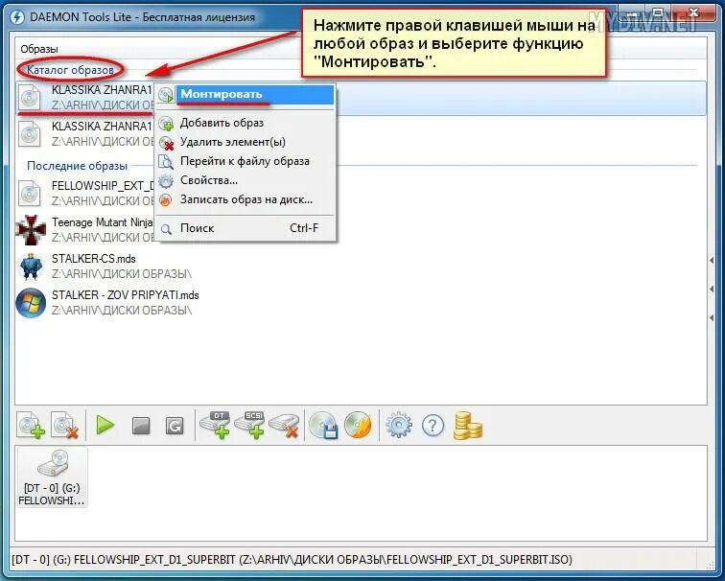
Task: Add a DT virtual drive
Action: click(x=215, y=425)
